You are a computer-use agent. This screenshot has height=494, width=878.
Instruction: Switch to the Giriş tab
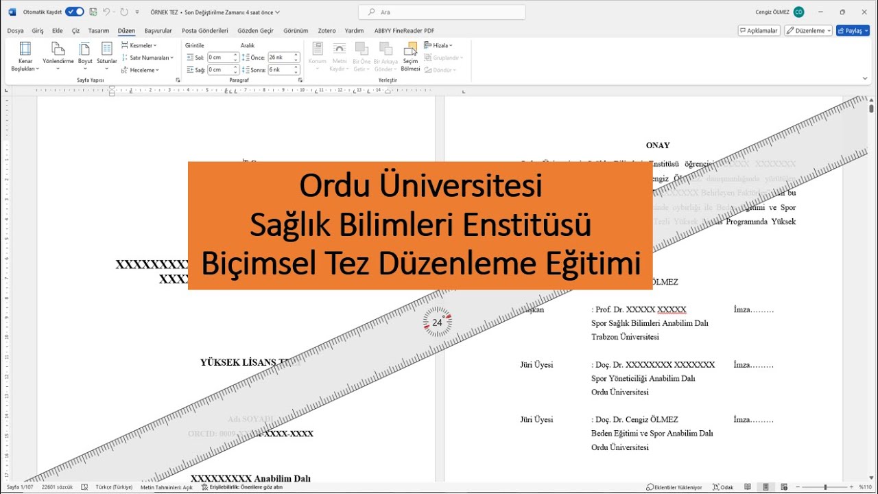coord(38,31)
